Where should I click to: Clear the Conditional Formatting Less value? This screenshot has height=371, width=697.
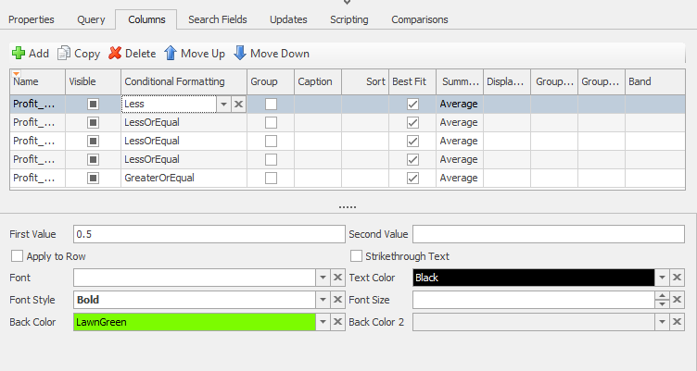pos(238,105)
